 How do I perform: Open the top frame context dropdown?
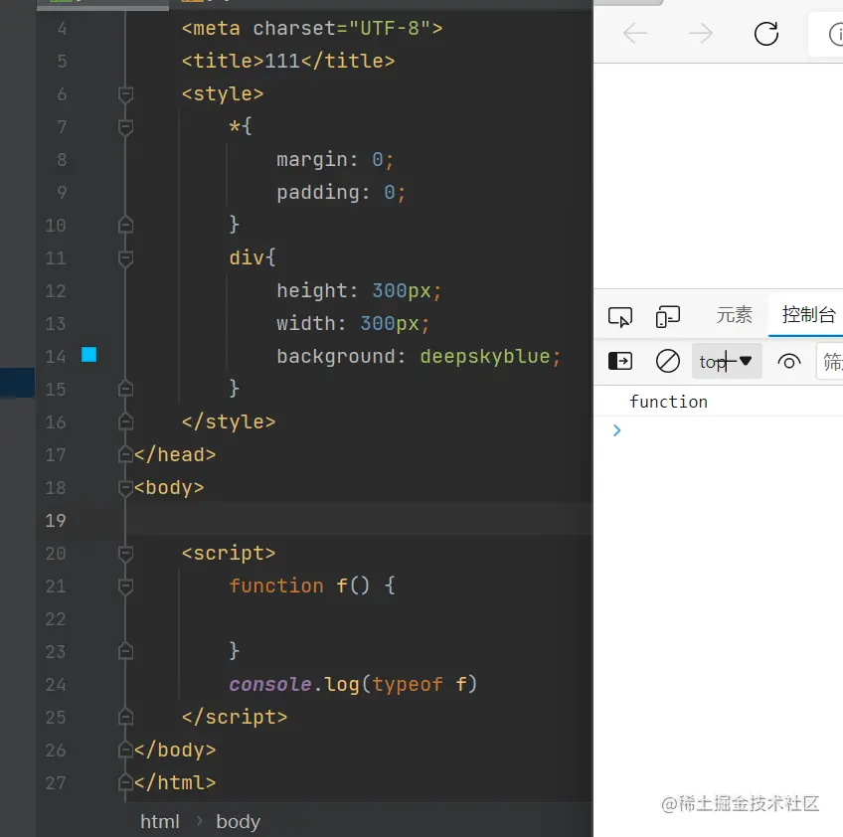(x=727, y=362)
